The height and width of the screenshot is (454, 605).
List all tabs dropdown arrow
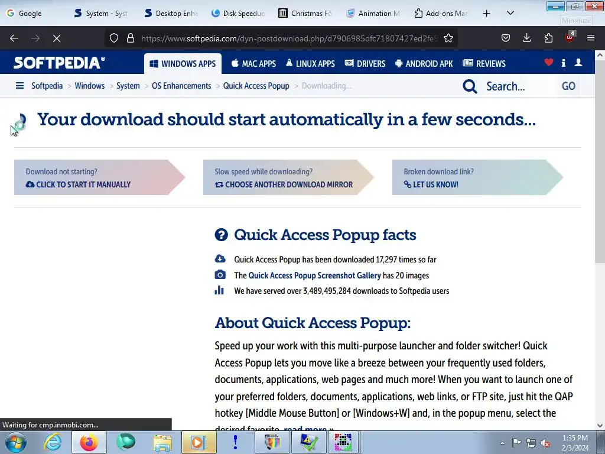510,14
